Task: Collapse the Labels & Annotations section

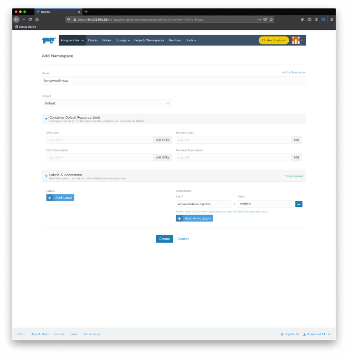Action: [46, 176]
